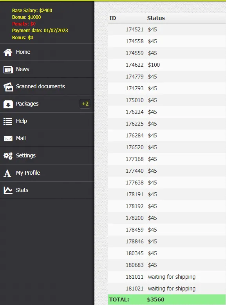Select package row 181011 waiting for shipping

tap(167, 277)
